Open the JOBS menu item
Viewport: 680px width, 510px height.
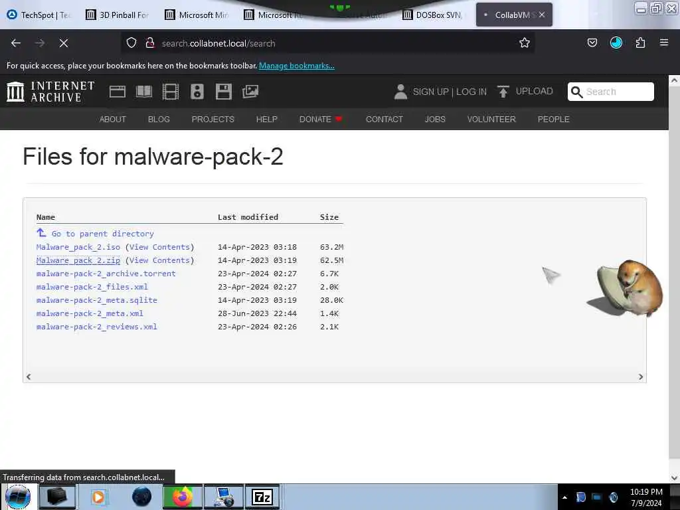pos(435,120)
